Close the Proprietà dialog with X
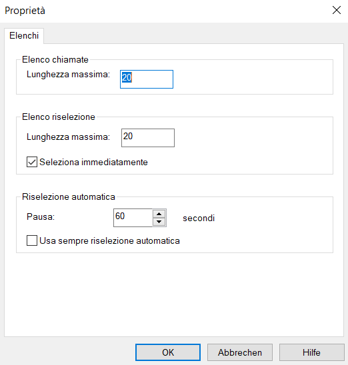This screenshot has height=365, width=348. pos(337,10)
